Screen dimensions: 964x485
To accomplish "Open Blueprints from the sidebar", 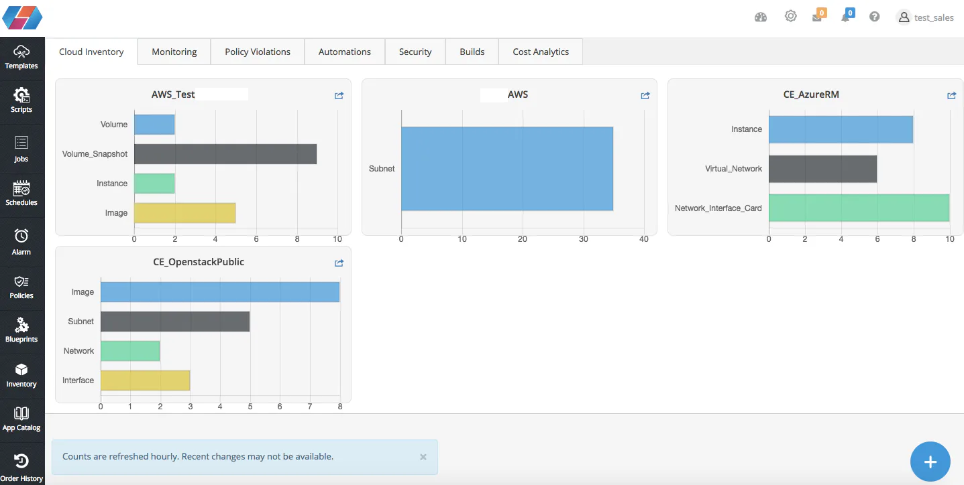I will click(21, 330).
